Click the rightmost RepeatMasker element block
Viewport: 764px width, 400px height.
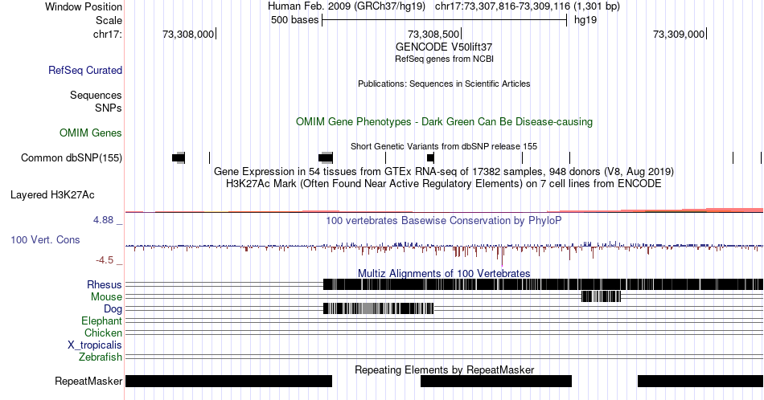tap(700, 381)
